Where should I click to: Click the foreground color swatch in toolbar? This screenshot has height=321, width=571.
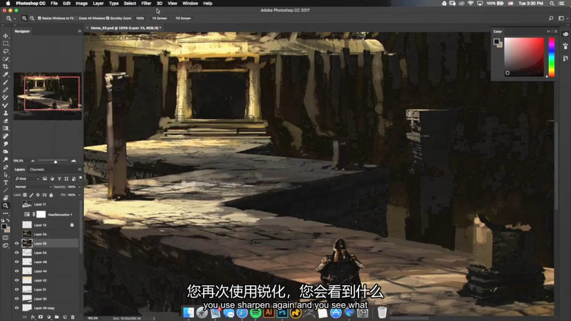[4, 227]
